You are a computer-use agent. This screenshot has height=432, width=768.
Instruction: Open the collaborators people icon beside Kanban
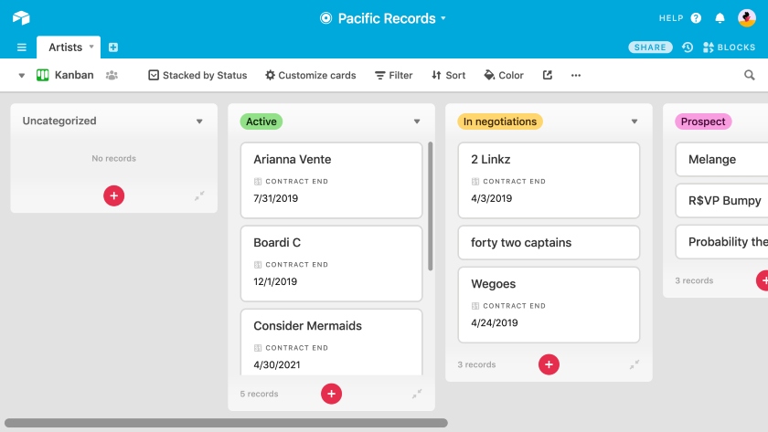(x=112, y=75)
